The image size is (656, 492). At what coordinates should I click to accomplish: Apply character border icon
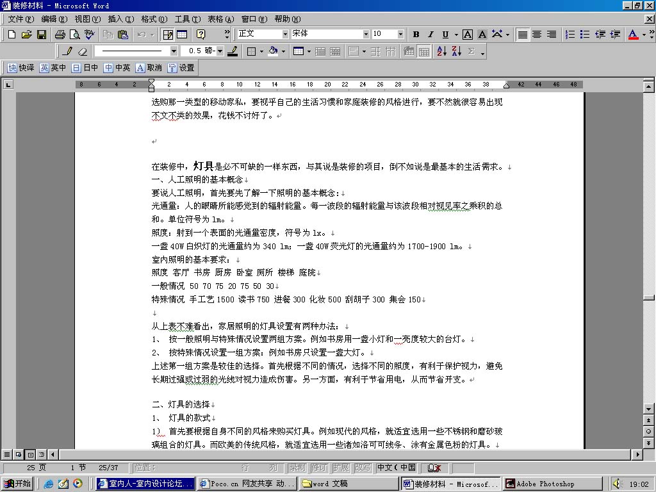pyautogui.click(x=468, y=35)
